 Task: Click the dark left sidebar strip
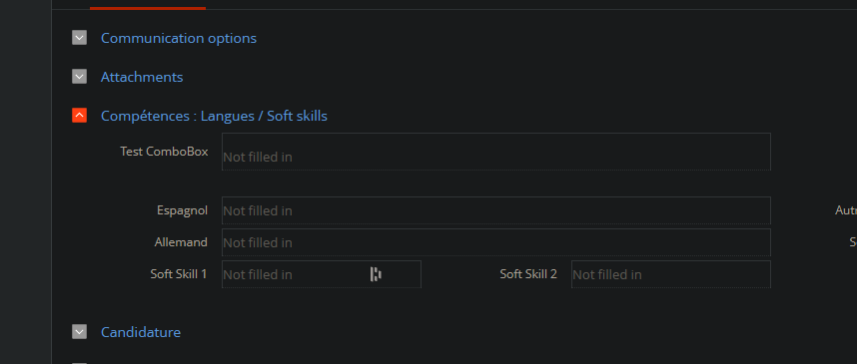[x=26, y=182]
